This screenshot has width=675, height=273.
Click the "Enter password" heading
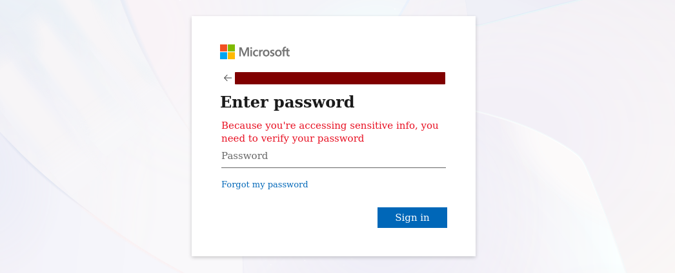click(x=287, y=102)
